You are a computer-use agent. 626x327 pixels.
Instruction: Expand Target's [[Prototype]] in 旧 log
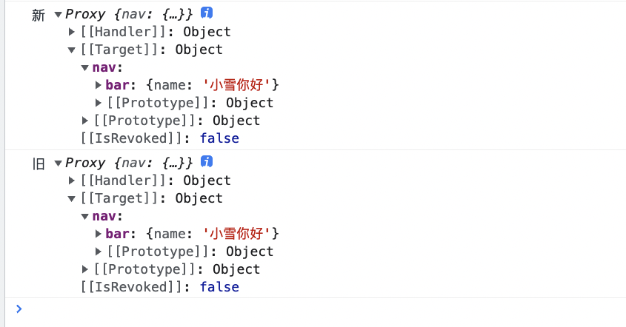click(x=84, y=269)
